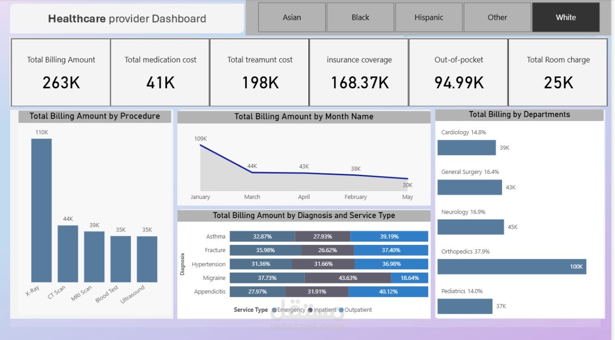615x340 pixels.
Task: Click the Migraine 43.63% Inpatient segment
Action: pyautogui.click(x=347, y=278)
